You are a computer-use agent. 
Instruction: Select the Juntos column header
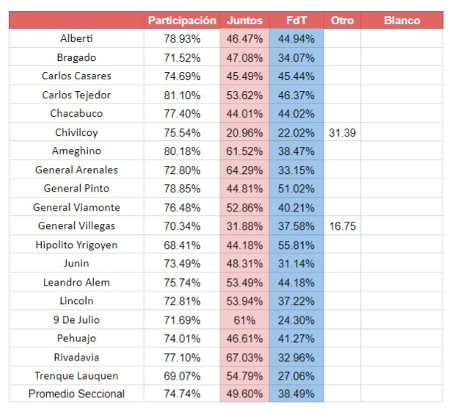point(244,21)
